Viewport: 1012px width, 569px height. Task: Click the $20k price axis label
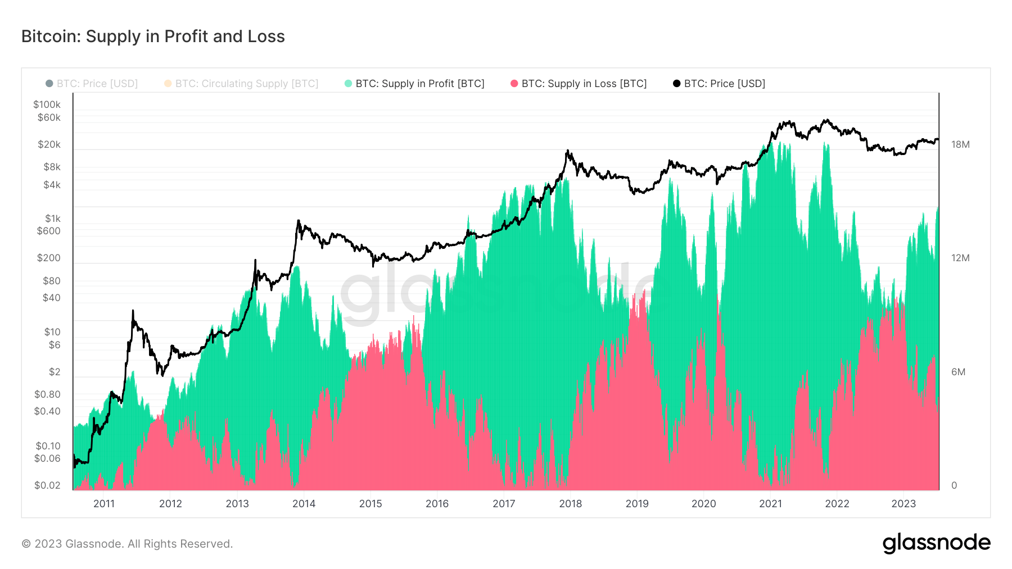point(49,144)
